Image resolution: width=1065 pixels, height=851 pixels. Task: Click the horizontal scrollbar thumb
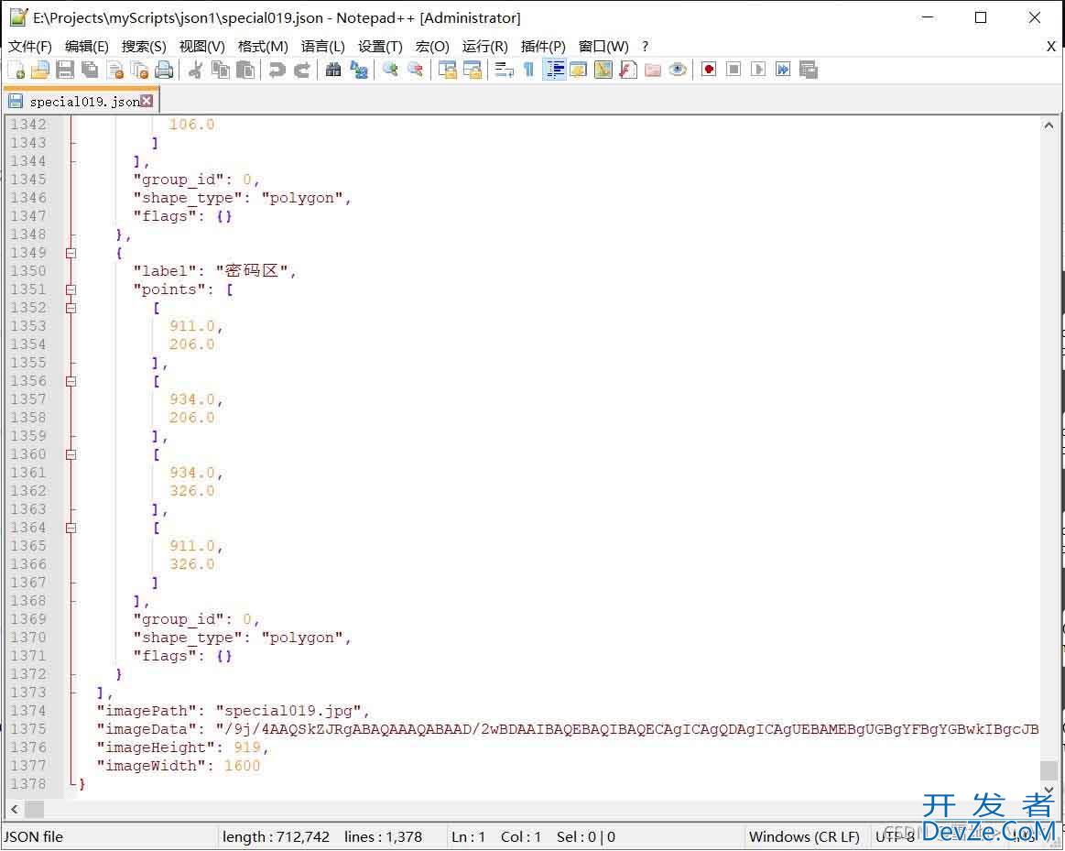[x=35, y=809]
